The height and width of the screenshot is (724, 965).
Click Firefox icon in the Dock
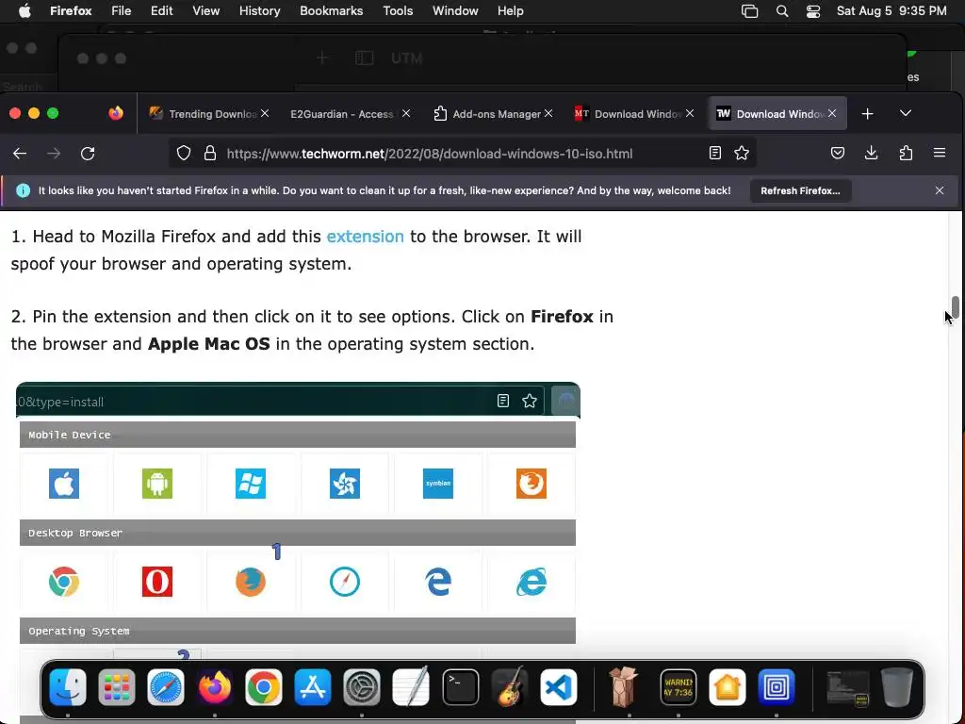[214, 687]
